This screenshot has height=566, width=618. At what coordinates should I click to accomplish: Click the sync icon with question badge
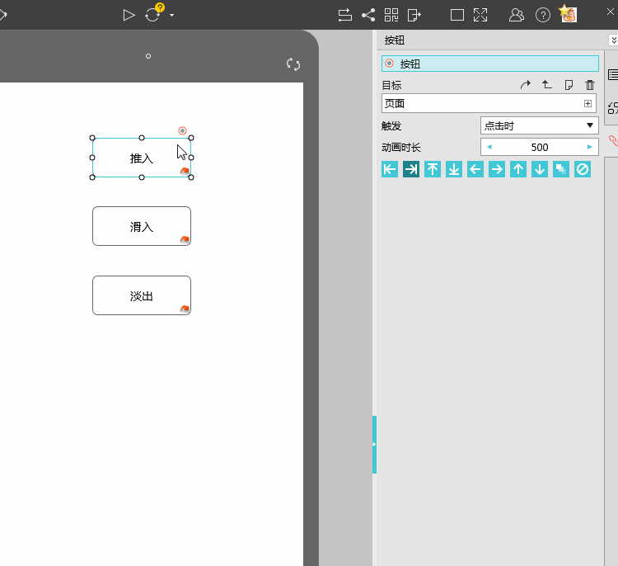pyautogui.click(x=153, y=13)
